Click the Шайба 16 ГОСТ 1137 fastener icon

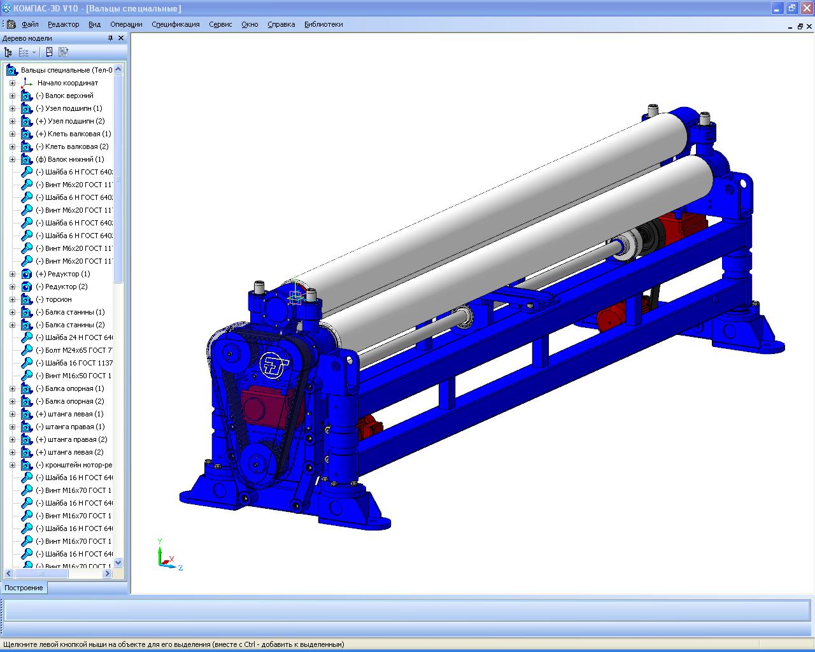27,363
